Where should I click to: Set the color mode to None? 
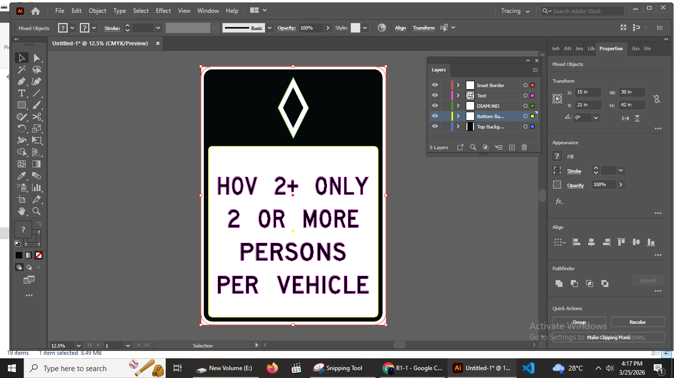tap(38, 255)
